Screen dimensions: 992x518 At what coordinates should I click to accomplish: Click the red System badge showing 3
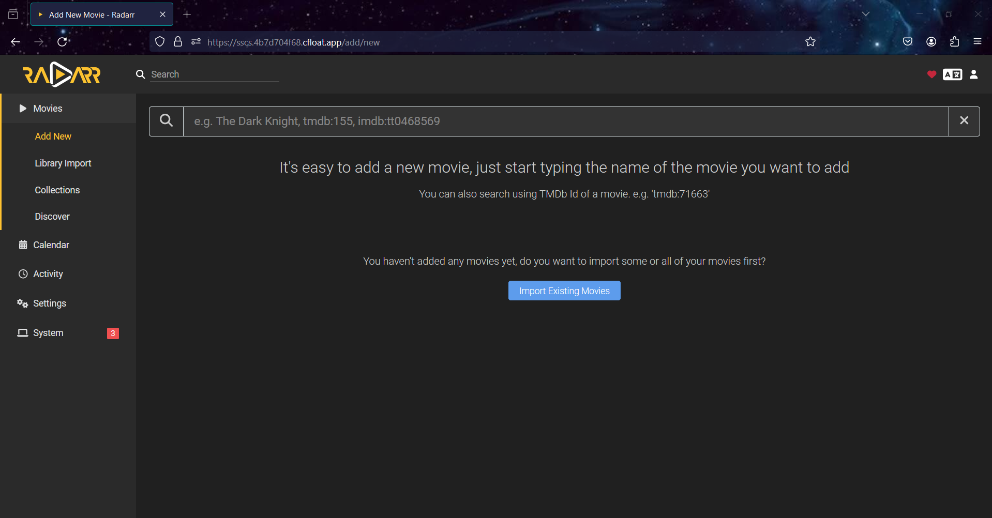113,333
